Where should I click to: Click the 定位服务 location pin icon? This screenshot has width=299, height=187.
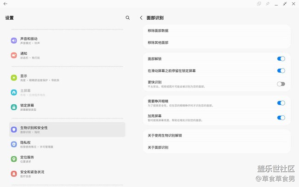pos(14,159)
